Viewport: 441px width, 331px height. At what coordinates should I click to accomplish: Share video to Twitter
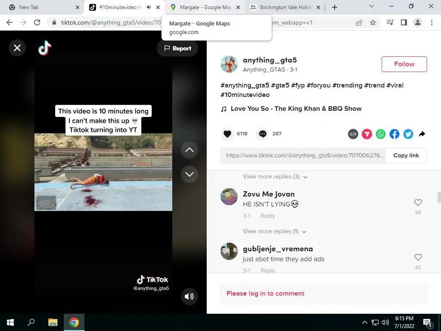(x=408, y=134)
